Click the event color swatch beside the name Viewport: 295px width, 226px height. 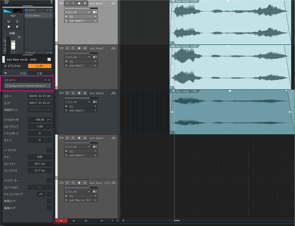(49, 59)
